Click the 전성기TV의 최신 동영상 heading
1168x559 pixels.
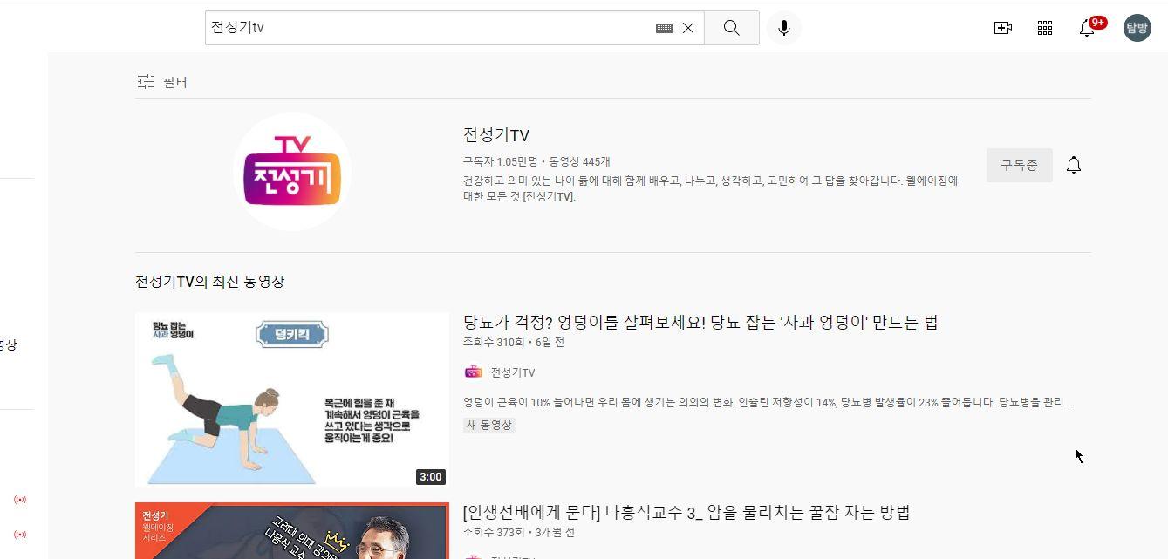[209, 282]
